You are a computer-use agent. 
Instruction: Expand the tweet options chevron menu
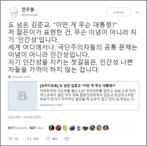click(x=137, y=12)
